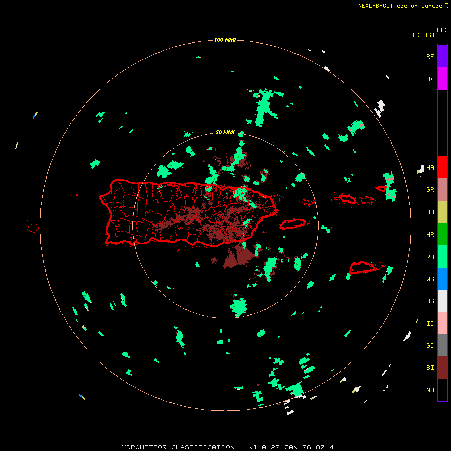This screenshot has width=451, height=451.
Task: Click the RF legend label
Action: (430, 57)
